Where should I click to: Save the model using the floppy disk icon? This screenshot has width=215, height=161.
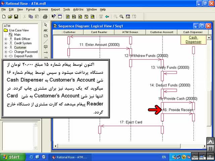[x=16, y=17]
